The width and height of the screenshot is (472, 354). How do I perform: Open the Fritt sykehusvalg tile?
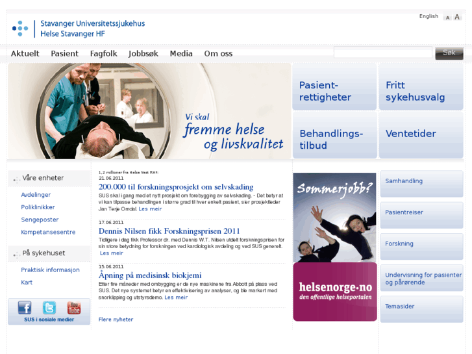pyautogui.click(x=421, y=87)
